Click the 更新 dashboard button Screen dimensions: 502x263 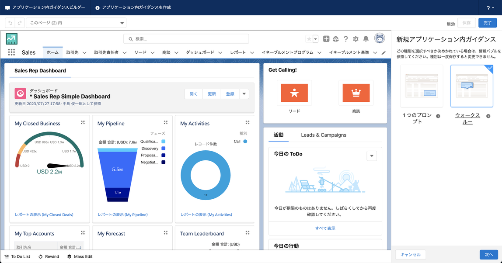click(212, 94)
